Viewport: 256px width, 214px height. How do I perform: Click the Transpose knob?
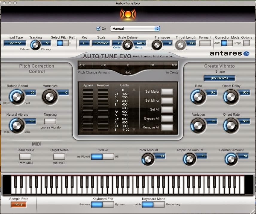(x=157, y=45)
